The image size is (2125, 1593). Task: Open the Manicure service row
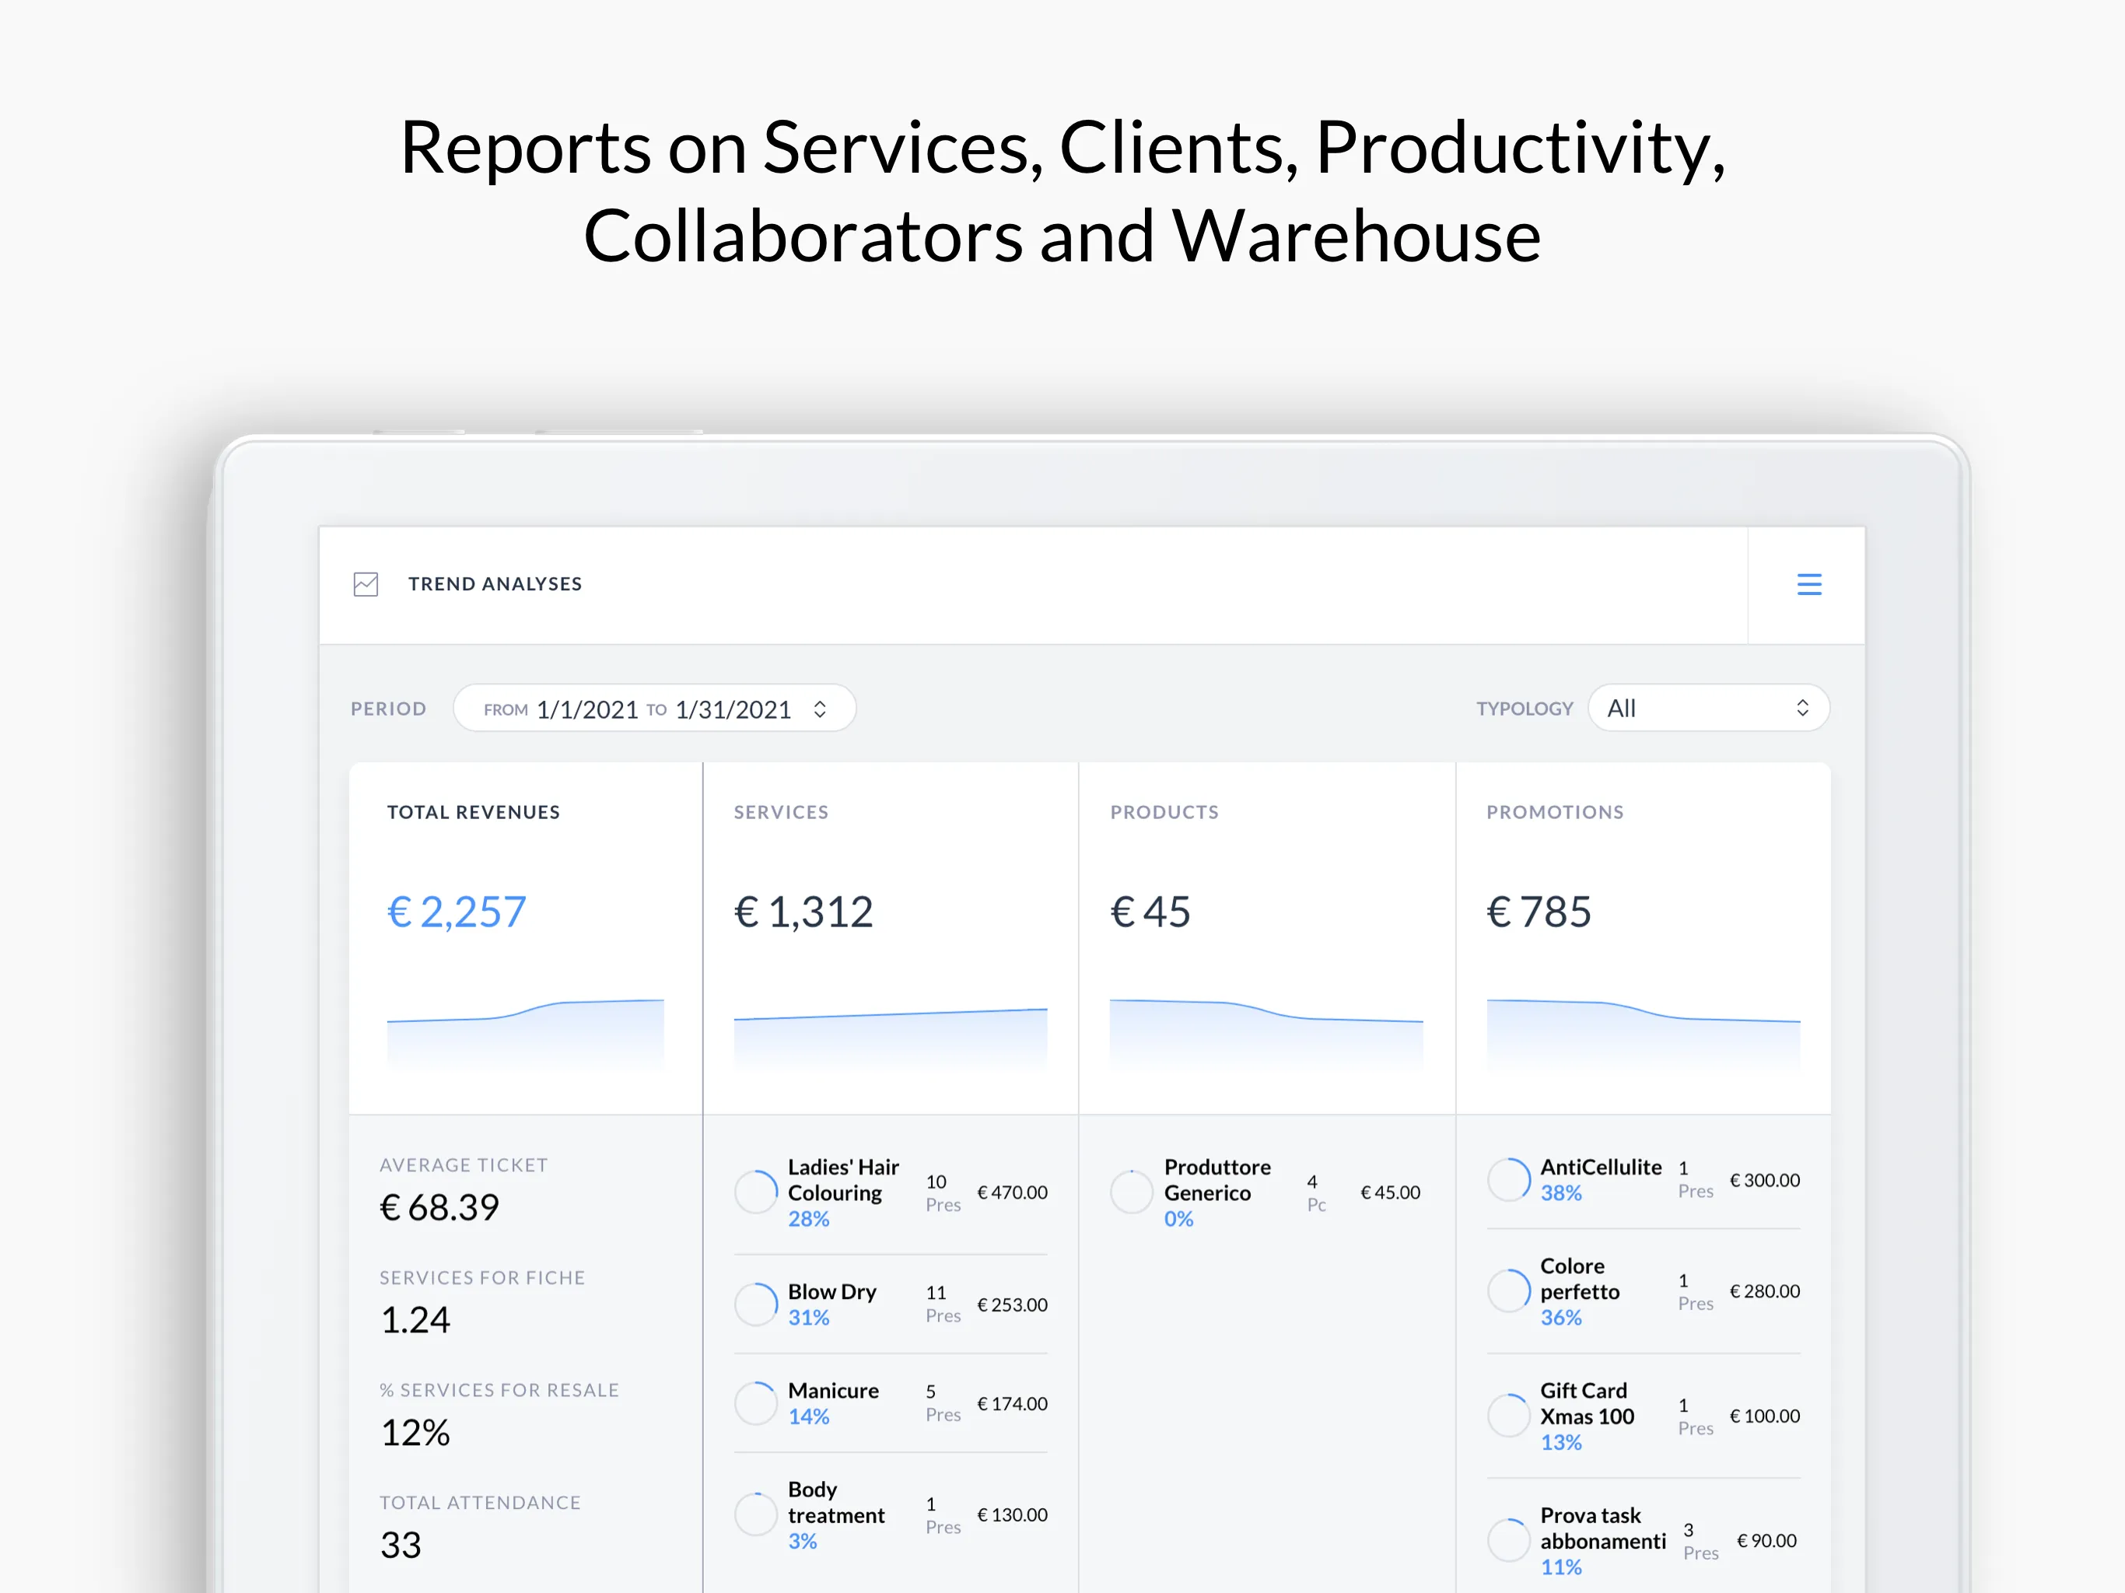point(891,1404)
